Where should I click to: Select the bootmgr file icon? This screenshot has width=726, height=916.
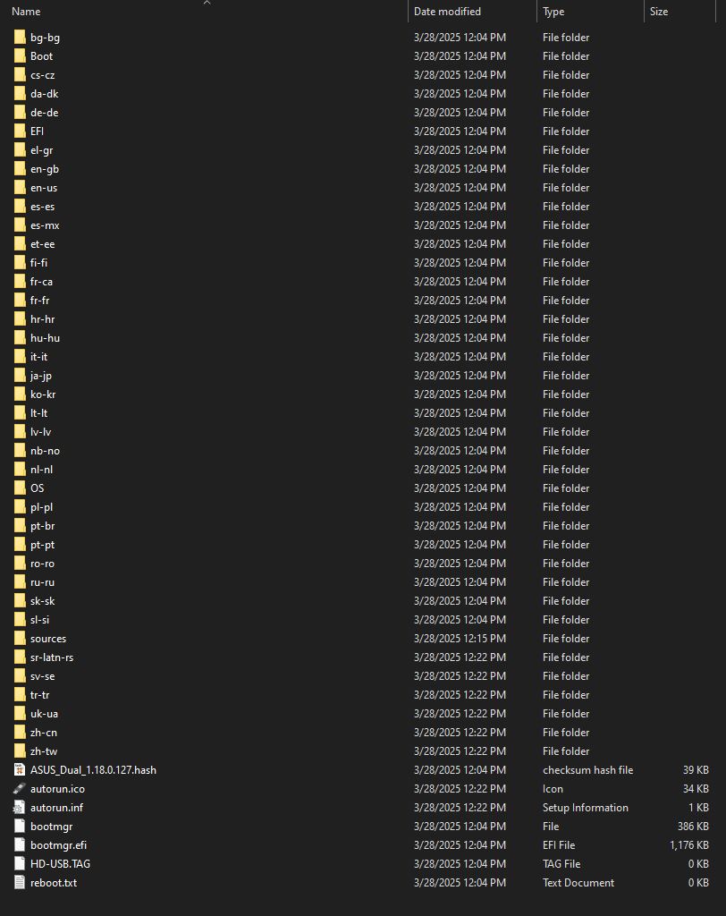point(21,827)
